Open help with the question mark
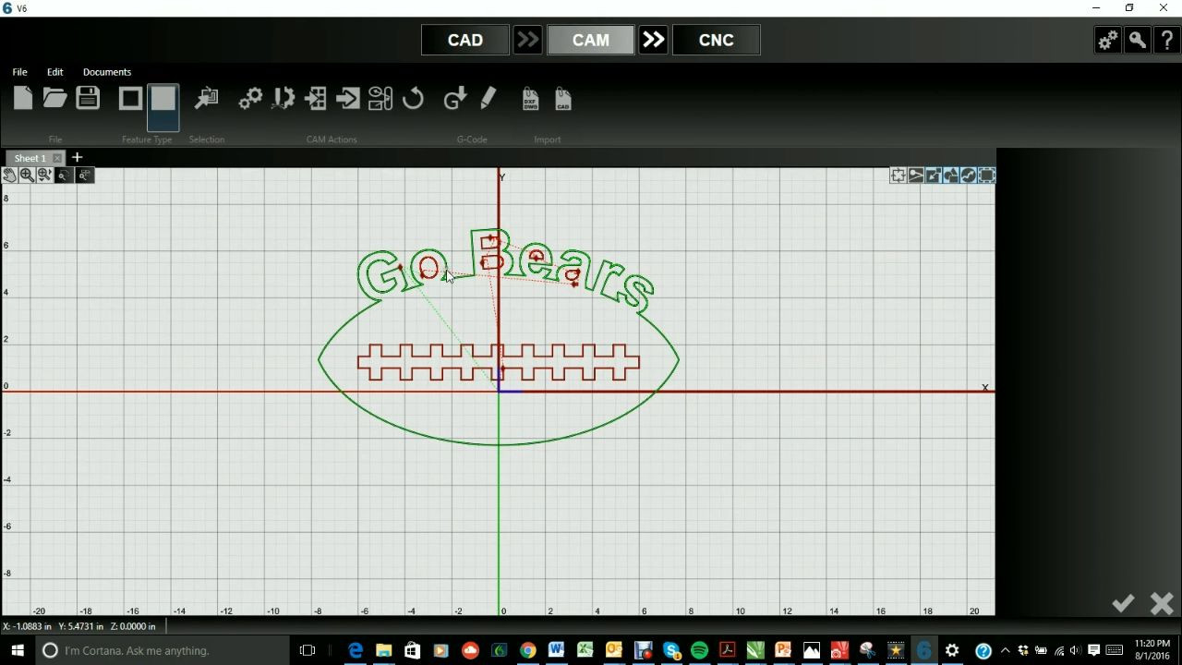The width and height of the screenshot is (1182, 665). (1167, 40)
